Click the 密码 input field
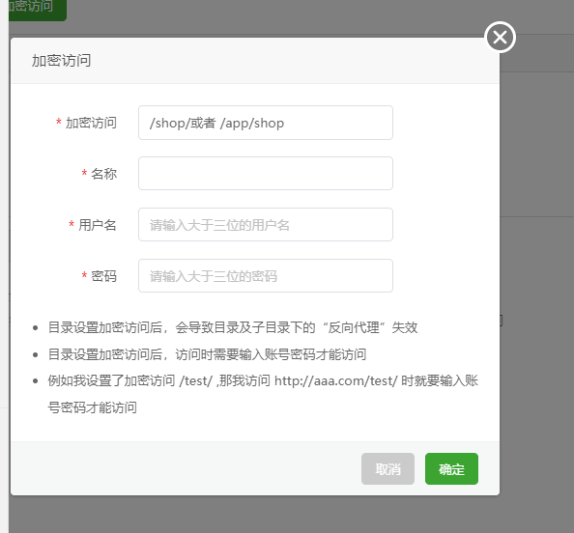Viewport: 574px width, 533px height. [266, 276]
